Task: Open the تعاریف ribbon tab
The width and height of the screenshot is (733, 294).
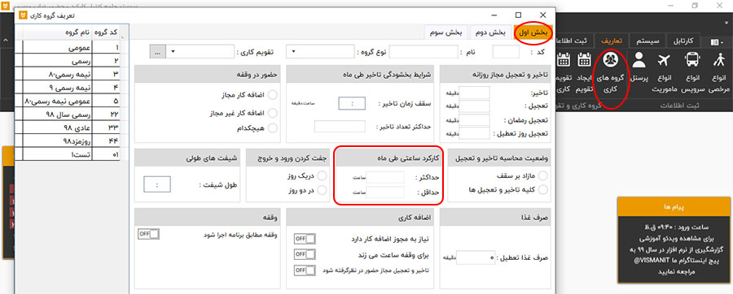Action: [x=612, y=41]
